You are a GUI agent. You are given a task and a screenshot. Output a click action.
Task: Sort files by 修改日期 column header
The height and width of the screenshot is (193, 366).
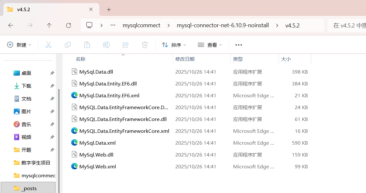click(x=185, y=59)
